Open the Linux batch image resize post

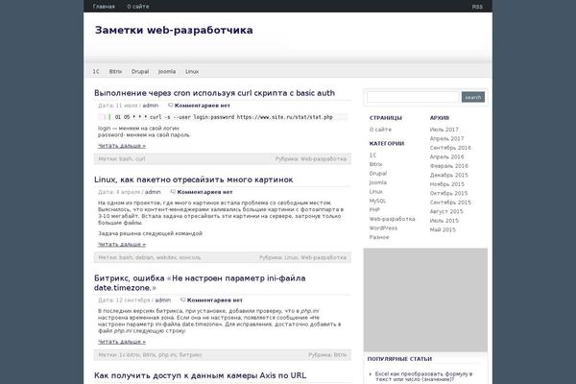[194, 180]
